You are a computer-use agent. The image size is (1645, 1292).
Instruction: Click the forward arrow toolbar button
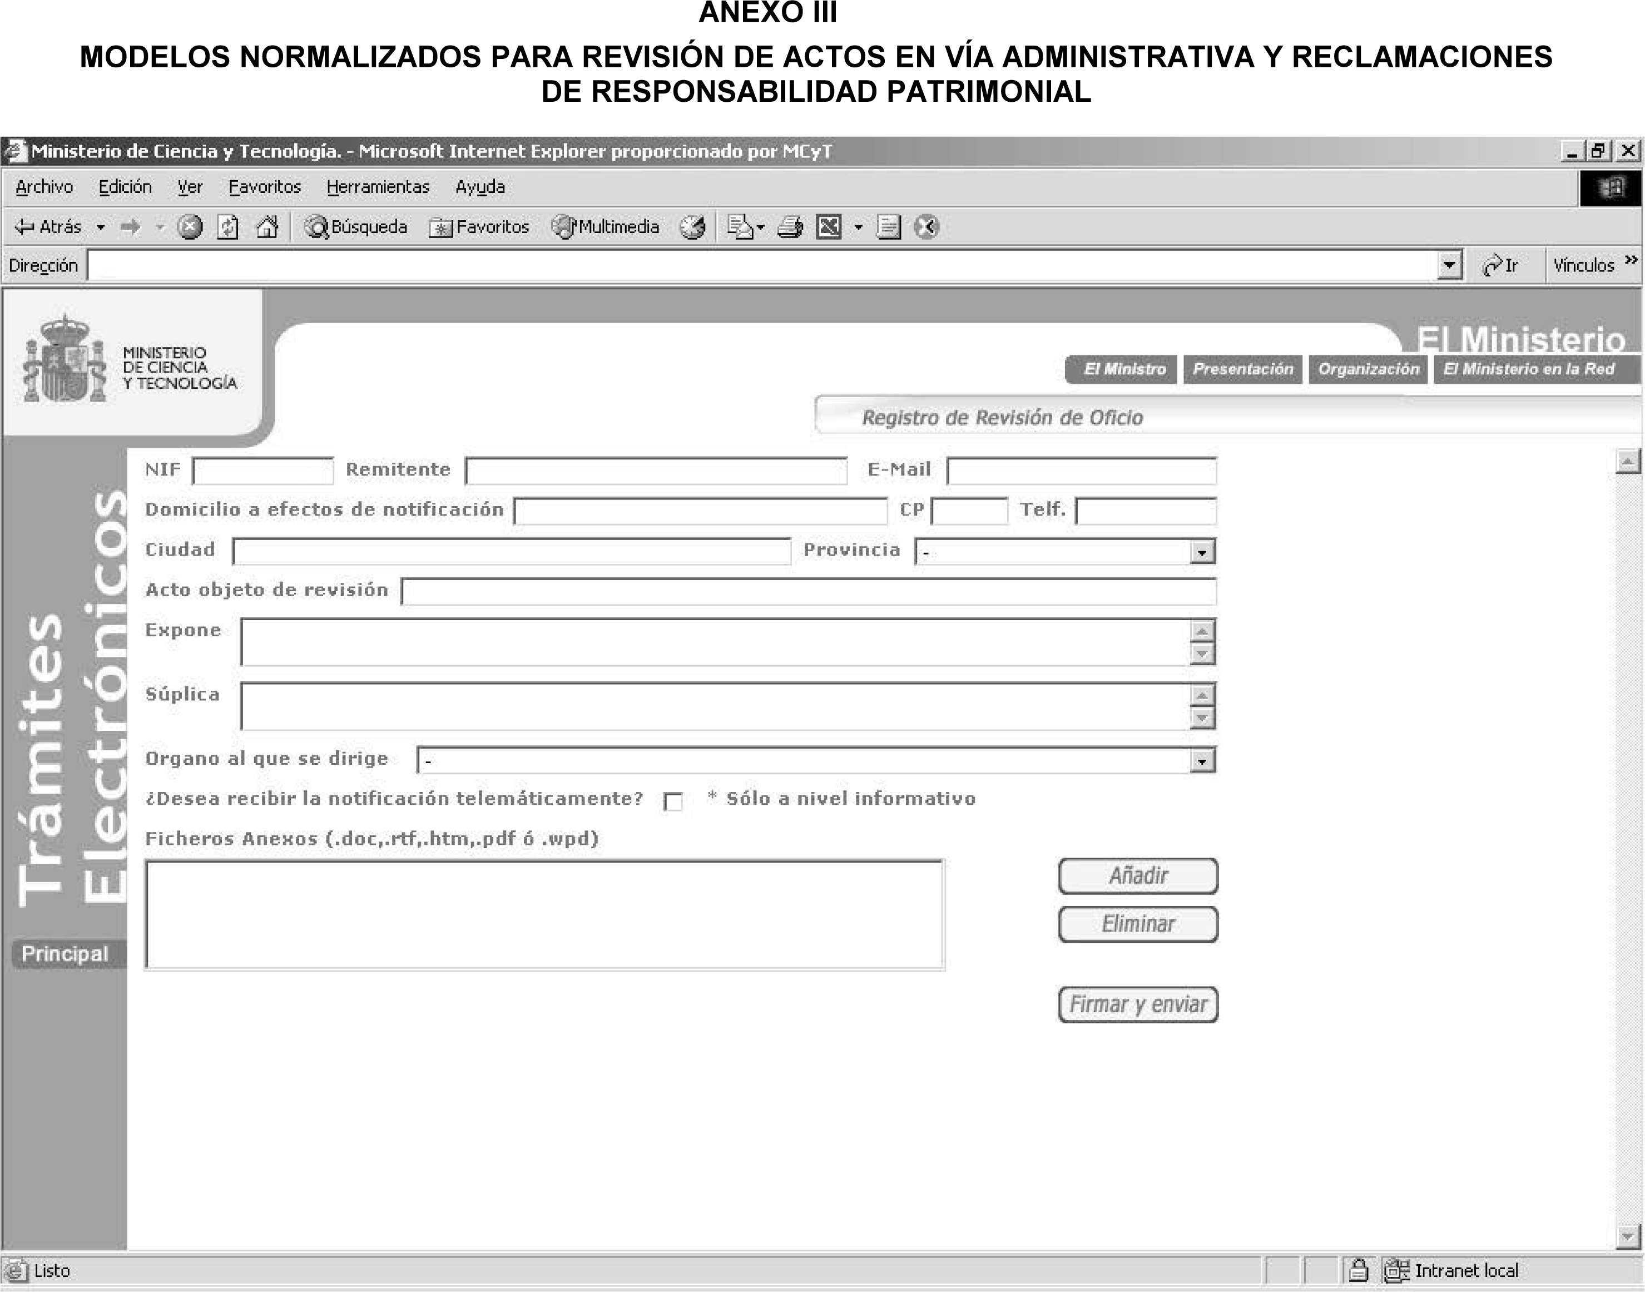coord(131,227)
